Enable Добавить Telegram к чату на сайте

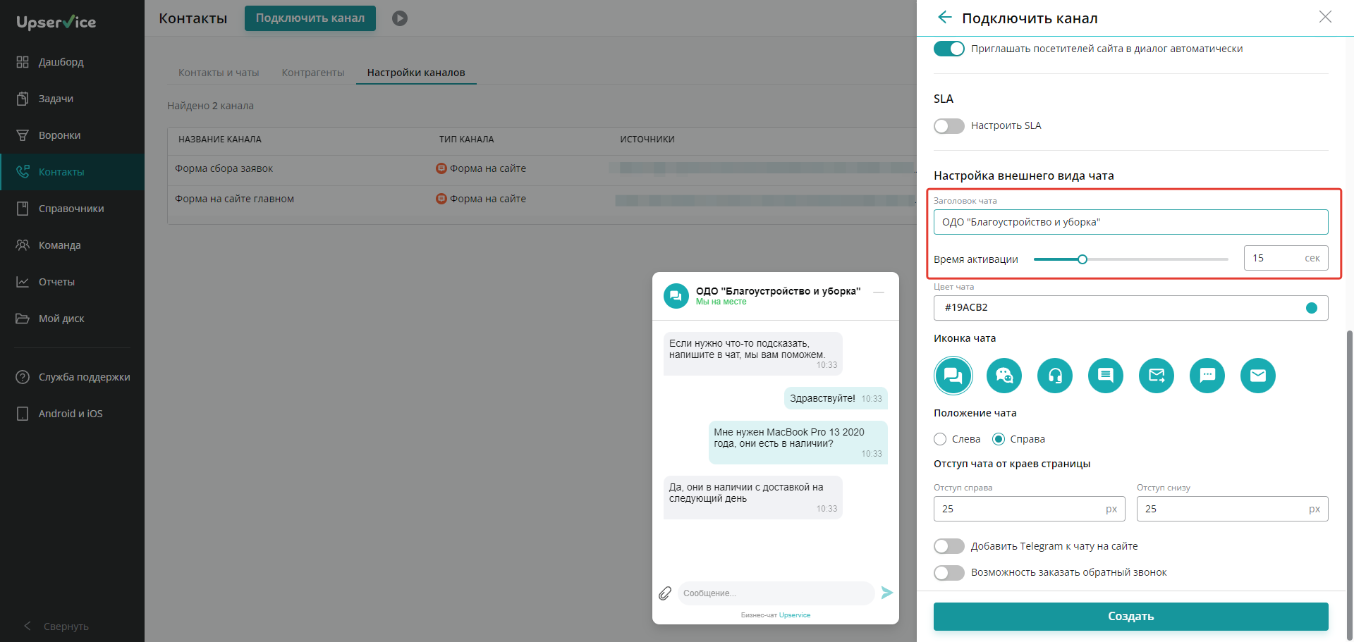949,546
